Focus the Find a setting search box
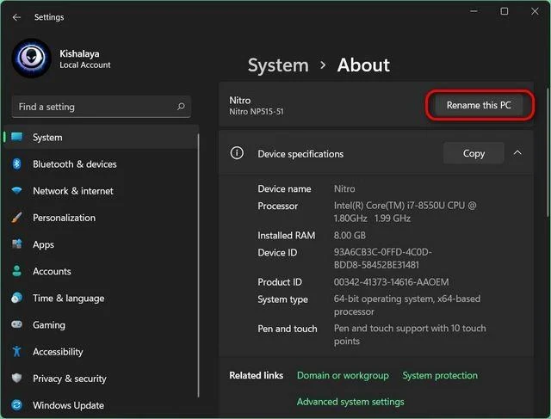The image size is (551, 419). (102, 107)
